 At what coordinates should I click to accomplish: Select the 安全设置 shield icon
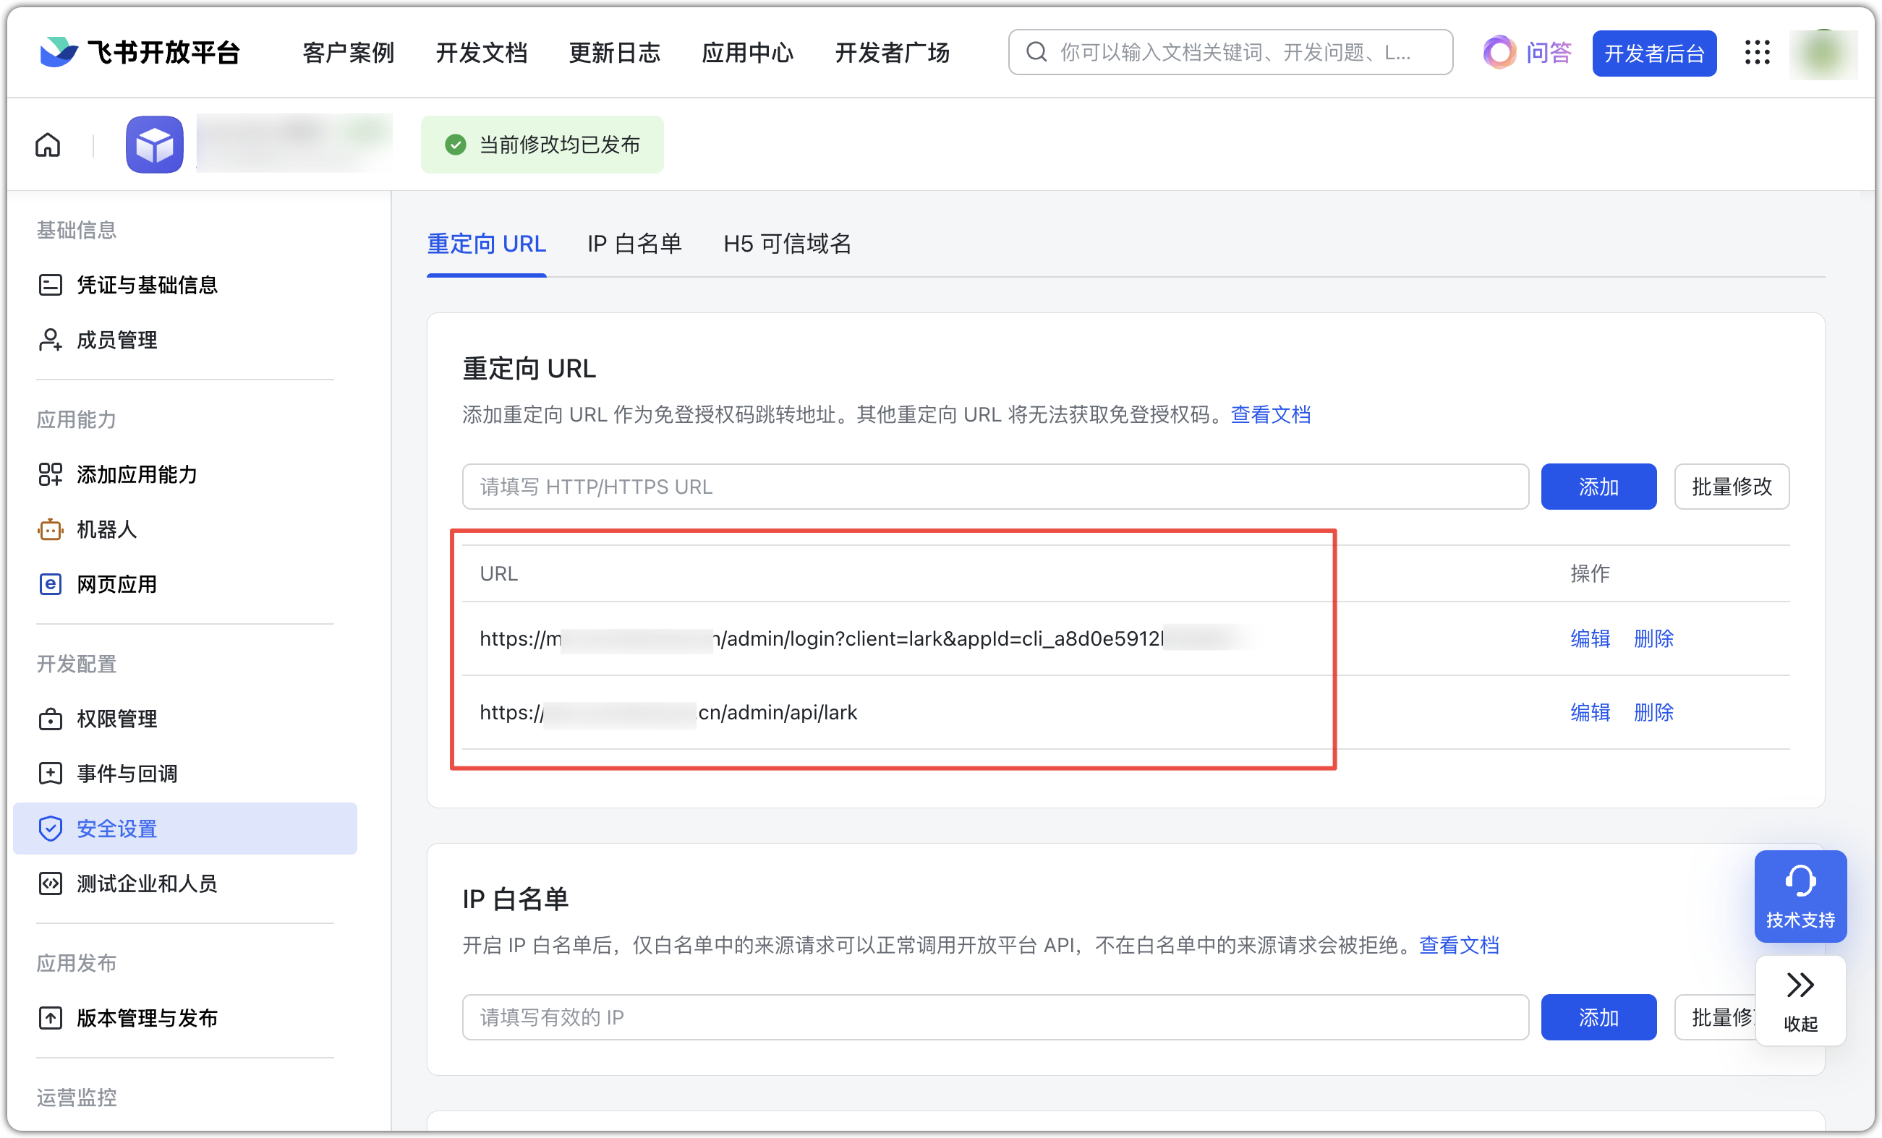tap(51, 828)
